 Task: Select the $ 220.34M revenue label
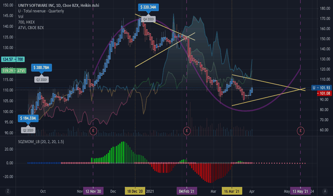point(148,7)
